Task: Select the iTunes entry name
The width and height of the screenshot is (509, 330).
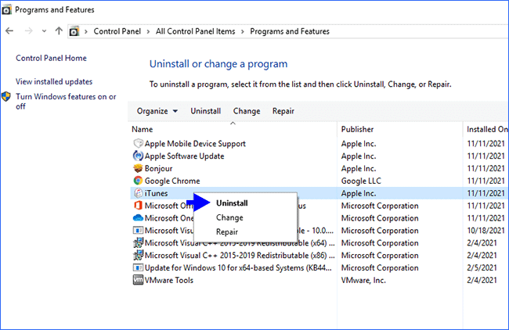Action: pos(156,193)
